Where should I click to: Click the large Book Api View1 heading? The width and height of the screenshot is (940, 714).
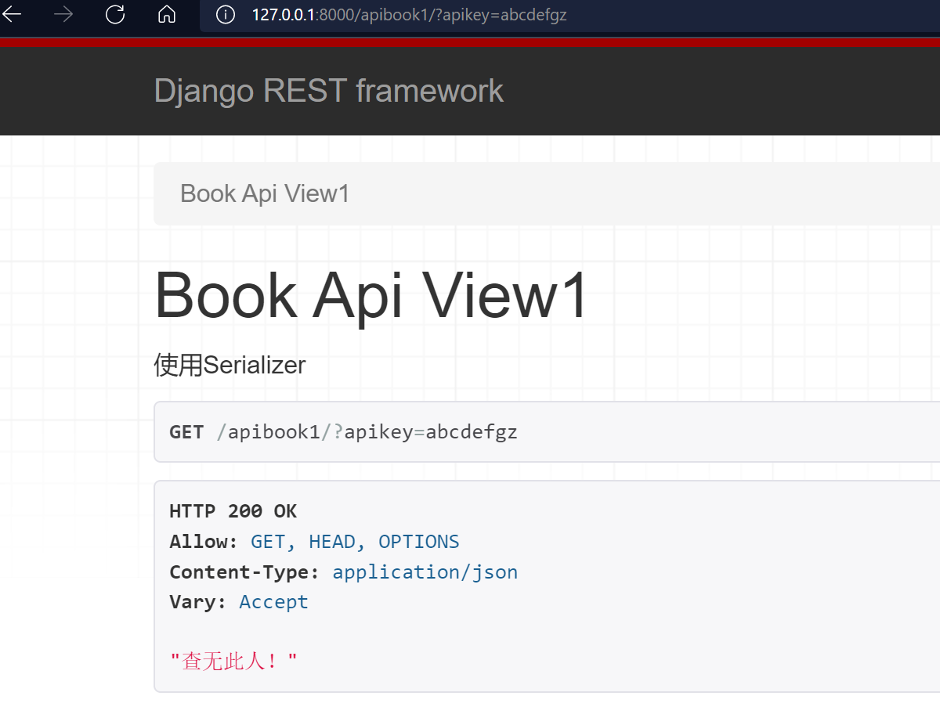click(371, 295)
